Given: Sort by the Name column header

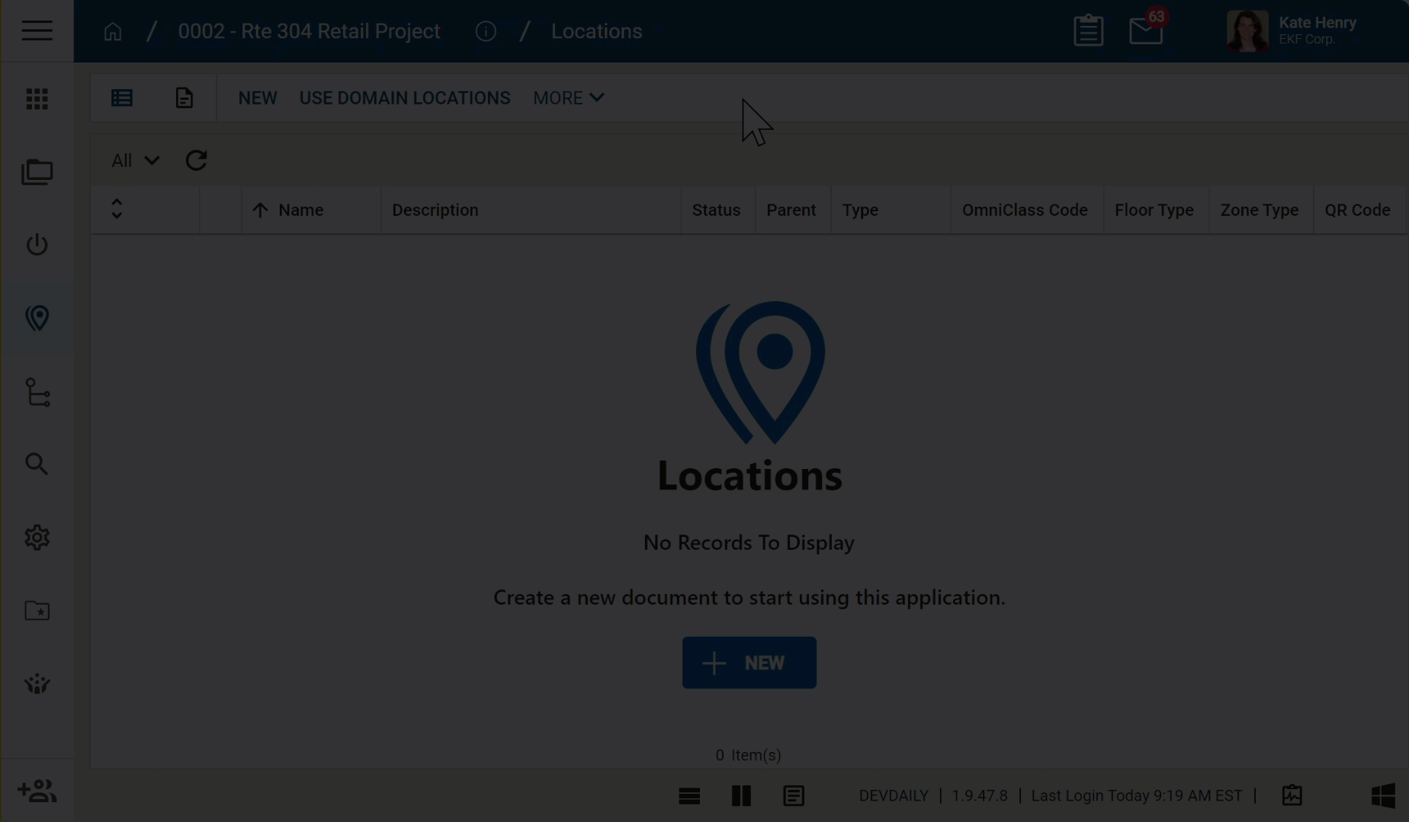Looking at the screenshot, I should [x=300, y=210].
